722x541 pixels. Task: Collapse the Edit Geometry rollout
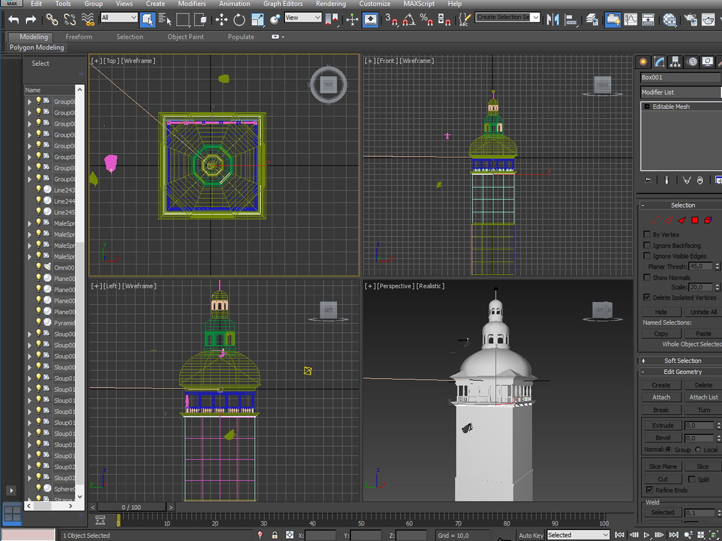pyautogui.click(x=682, y=372)
